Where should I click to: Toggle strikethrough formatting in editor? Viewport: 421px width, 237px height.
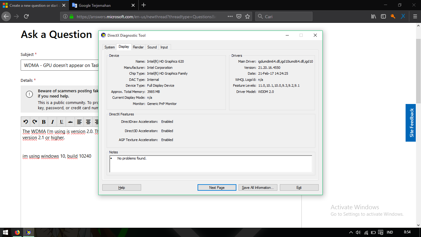point(70,122)
